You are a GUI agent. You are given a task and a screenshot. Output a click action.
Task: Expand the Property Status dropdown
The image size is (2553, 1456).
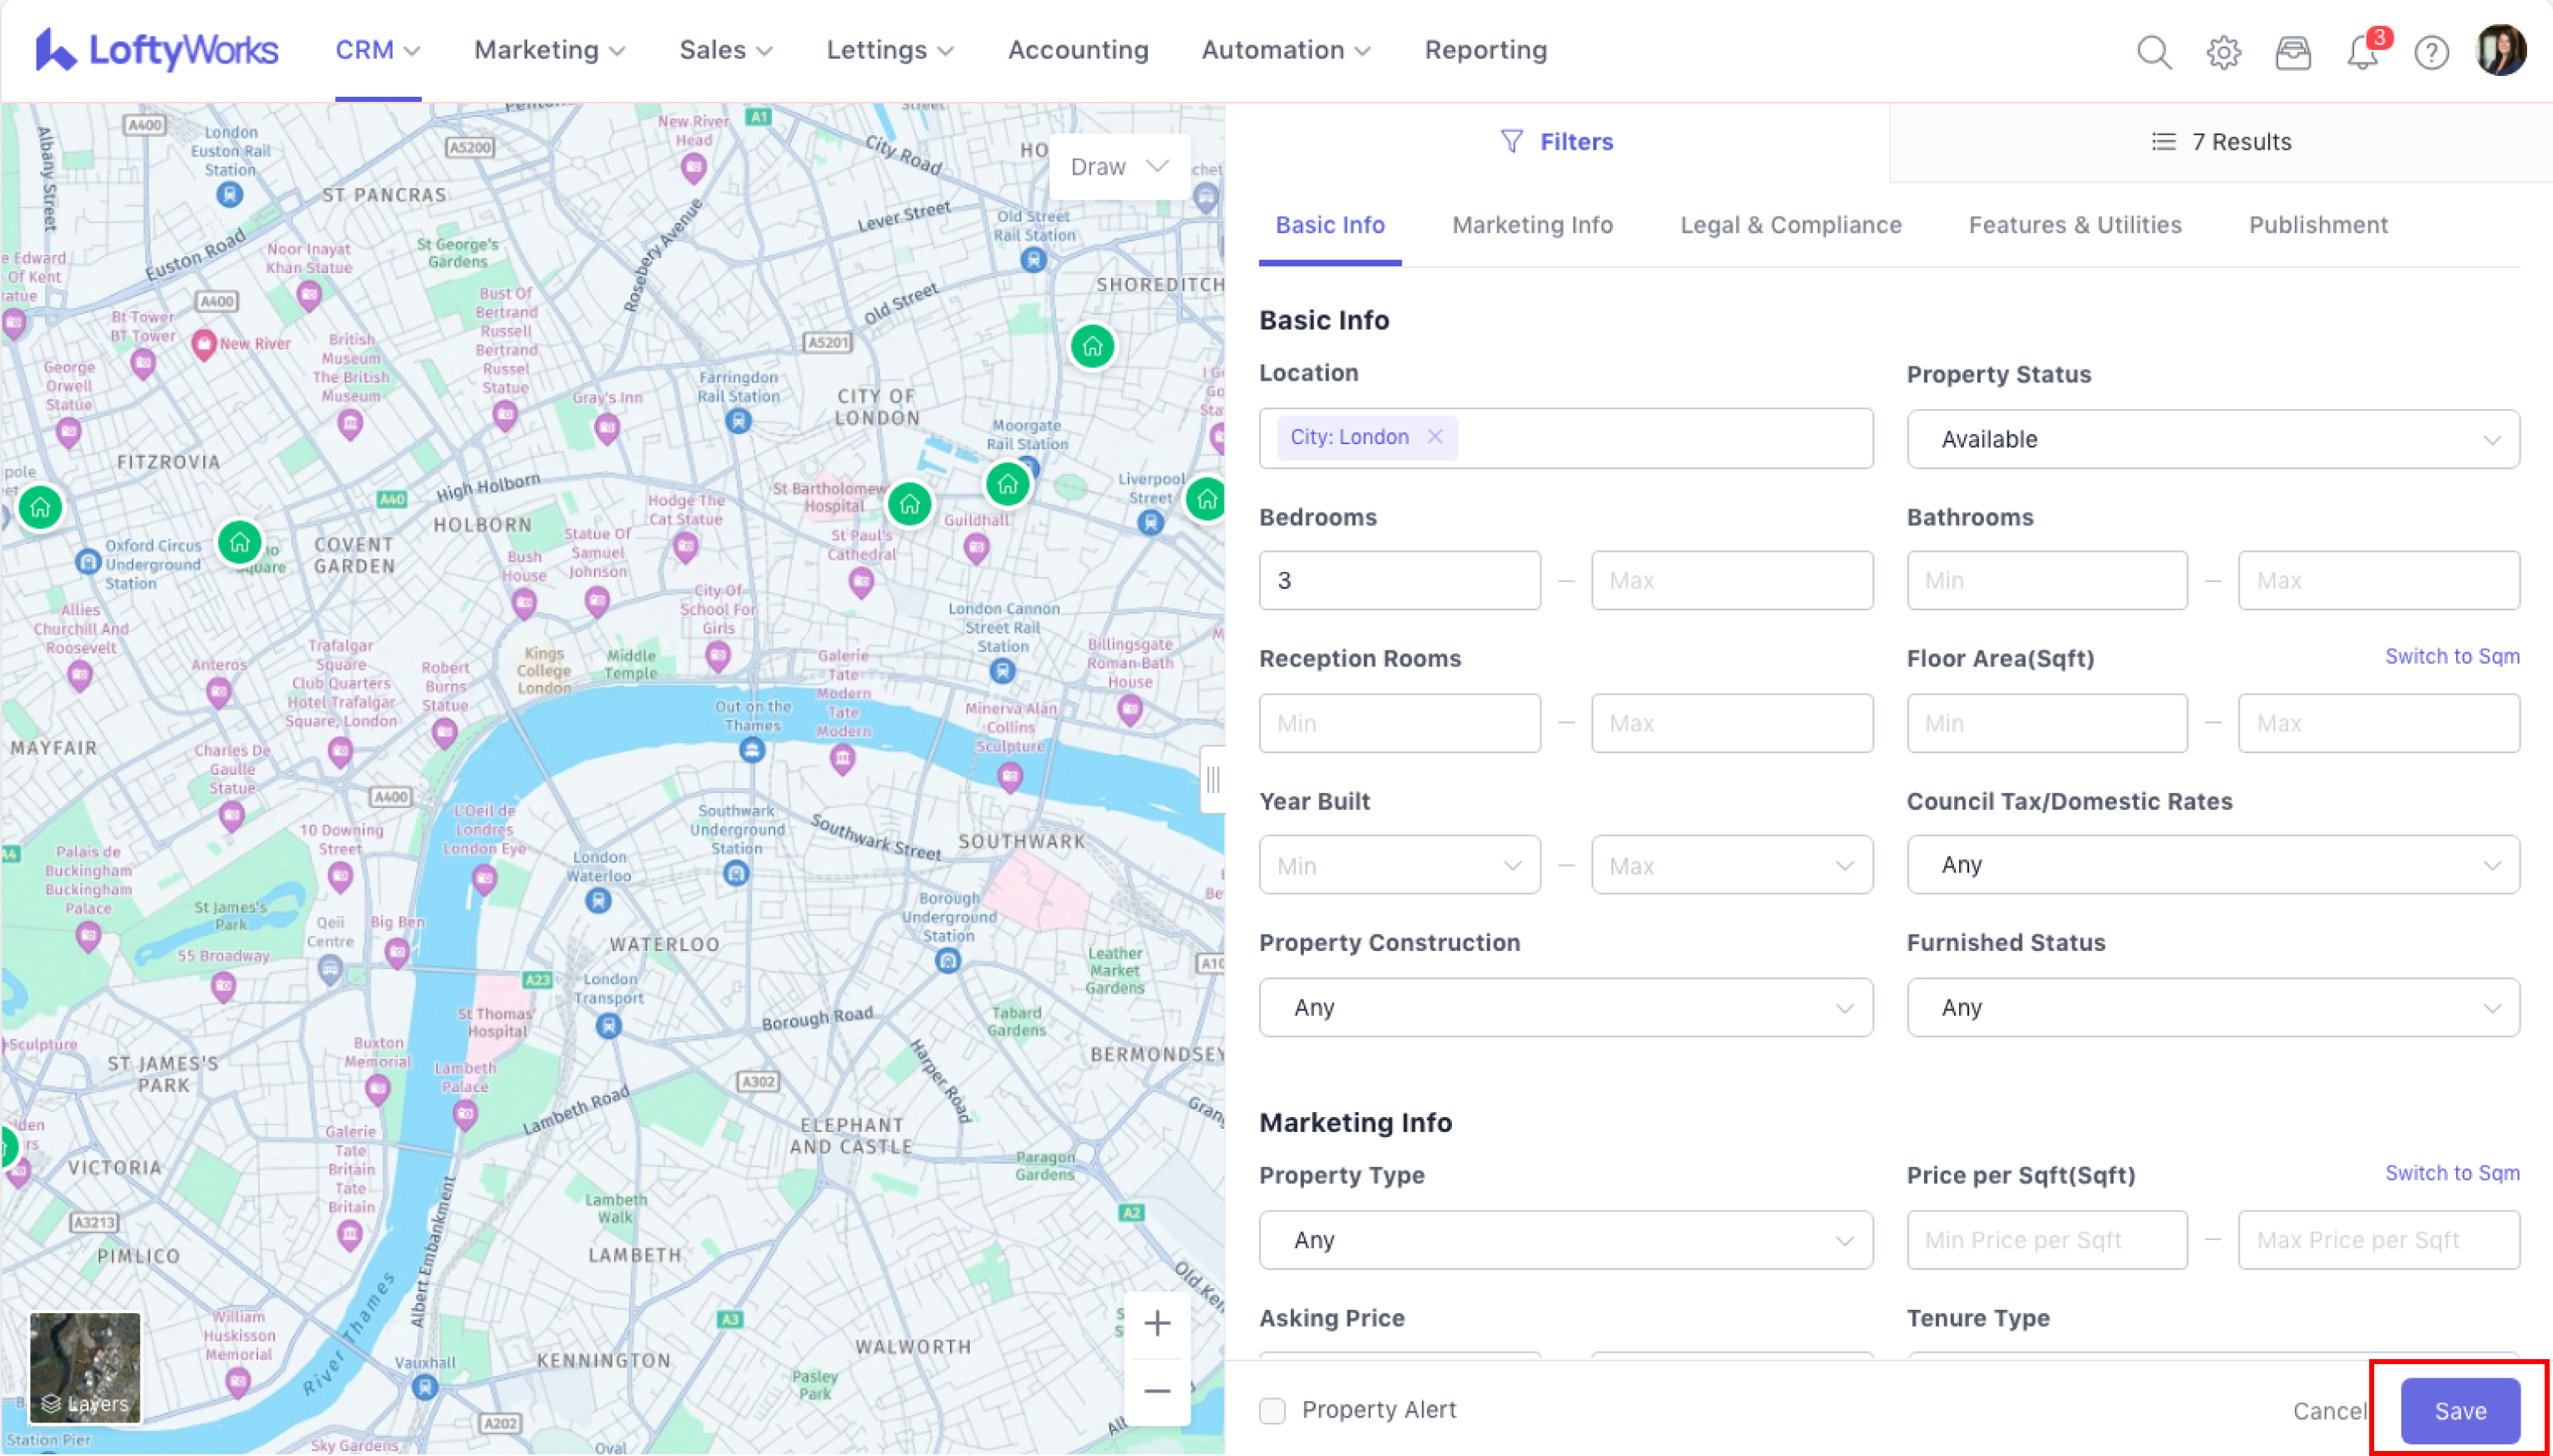(2212, 439)
